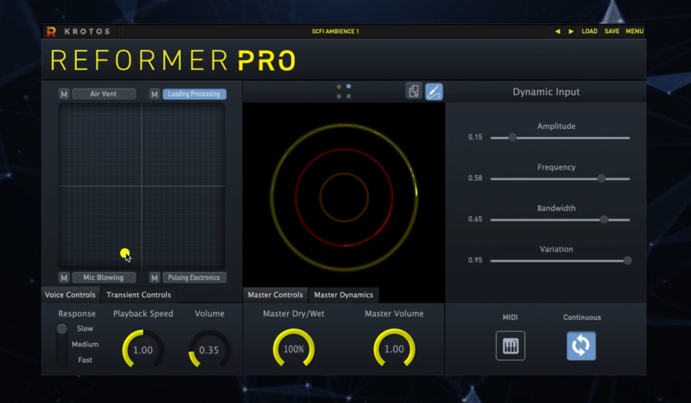Switch to Voice Controls tab

[x=70, y=295]
